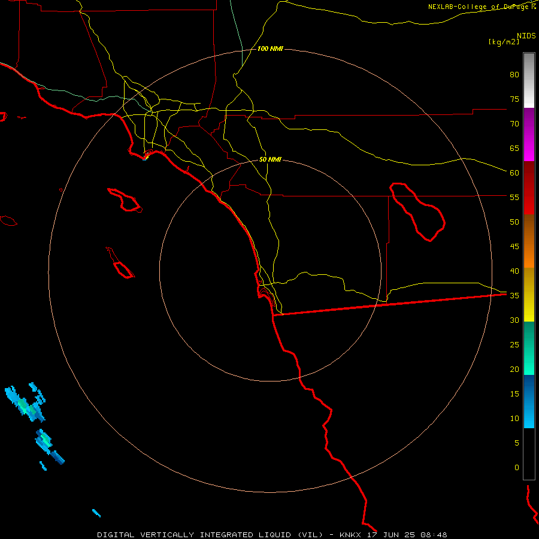The image size is (539, 539).
Task: Click the green-teal segment of color bar
Action: click(529, 348)
